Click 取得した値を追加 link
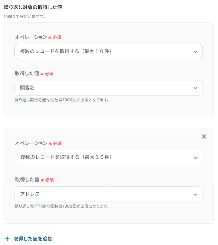 point(33,239)
